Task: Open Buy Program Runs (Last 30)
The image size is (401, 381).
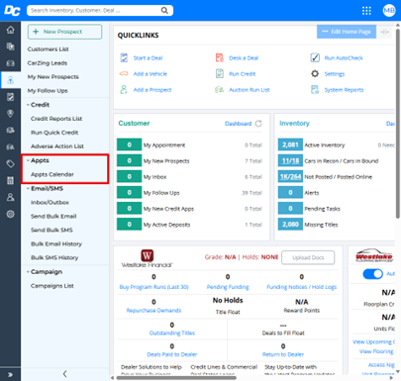Action: point(153,287)
